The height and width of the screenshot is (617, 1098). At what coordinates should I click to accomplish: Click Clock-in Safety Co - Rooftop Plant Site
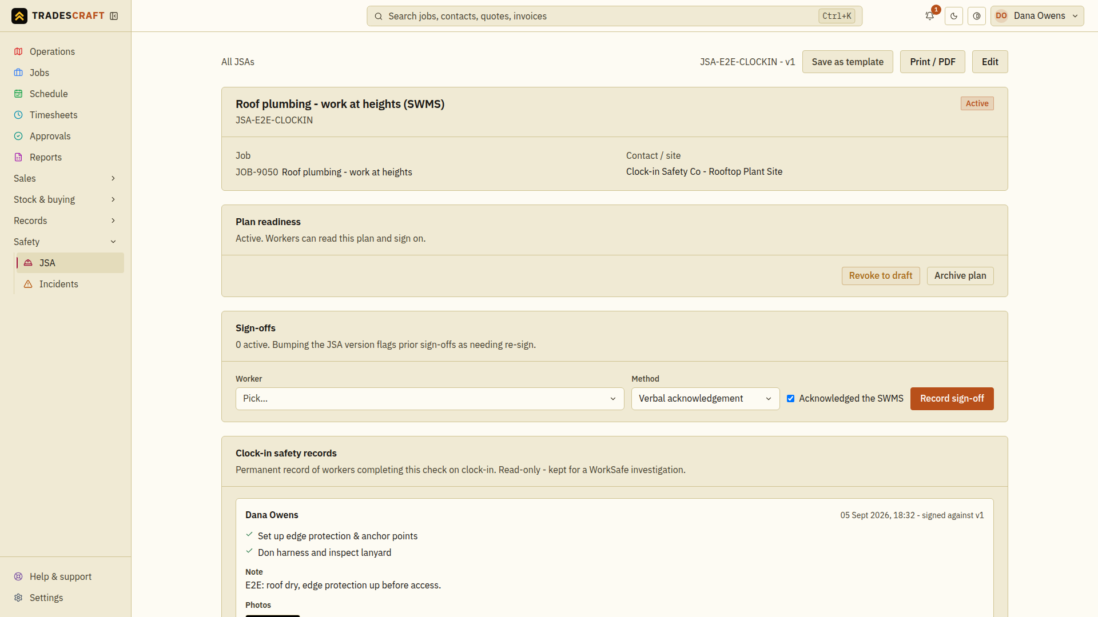704,172
